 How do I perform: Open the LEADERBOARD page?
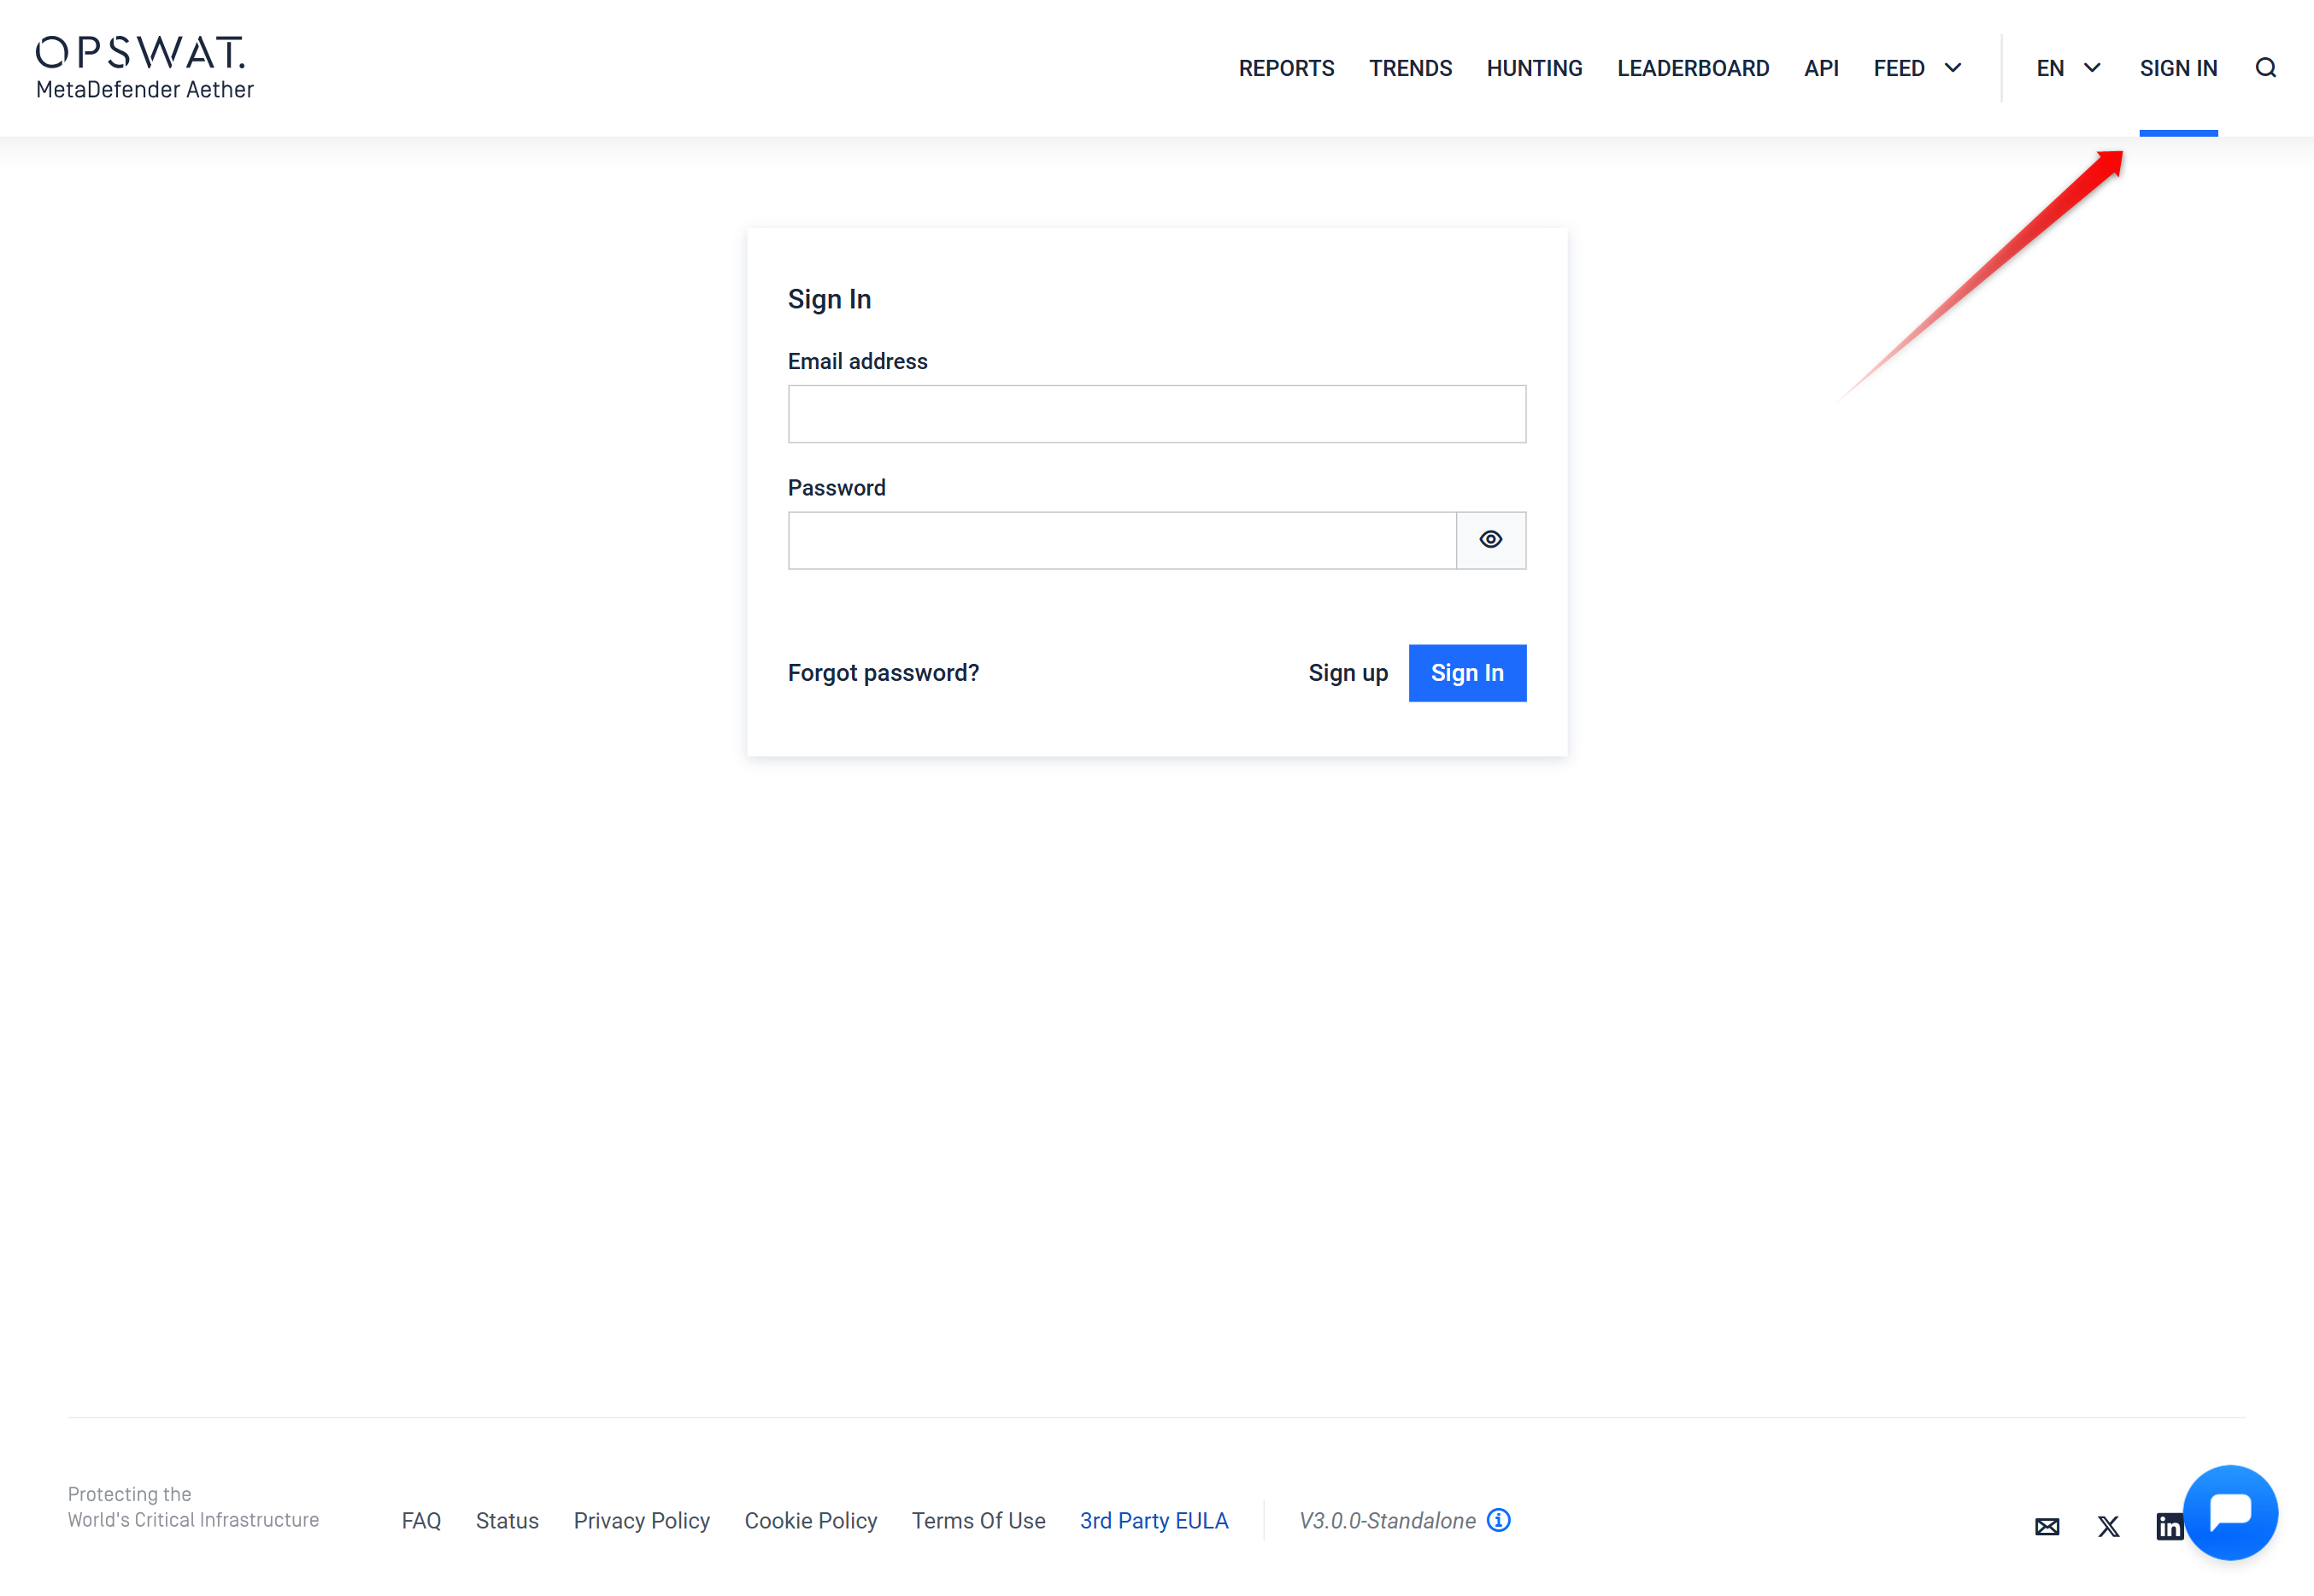click(1692, 68)
